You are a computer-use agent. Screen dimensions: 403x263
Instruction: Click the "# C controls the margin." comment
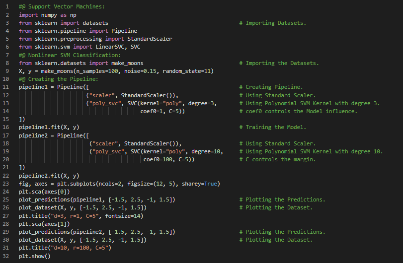[x=277, y=159]
